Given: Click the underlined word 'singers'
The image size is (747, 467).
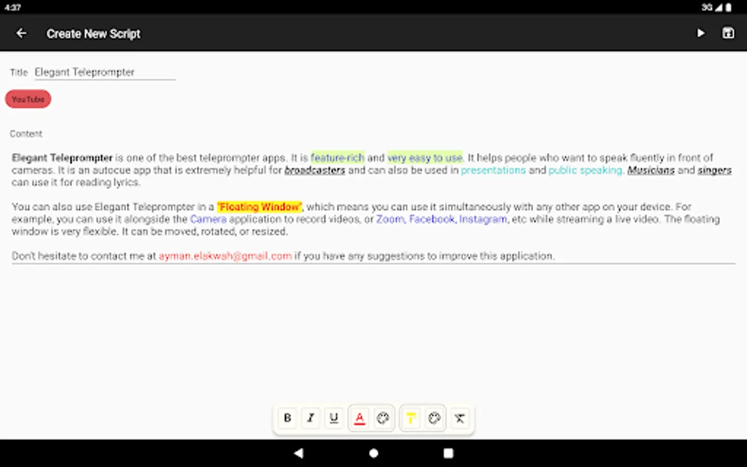Looking at the screenshot, I should point(714,170).
